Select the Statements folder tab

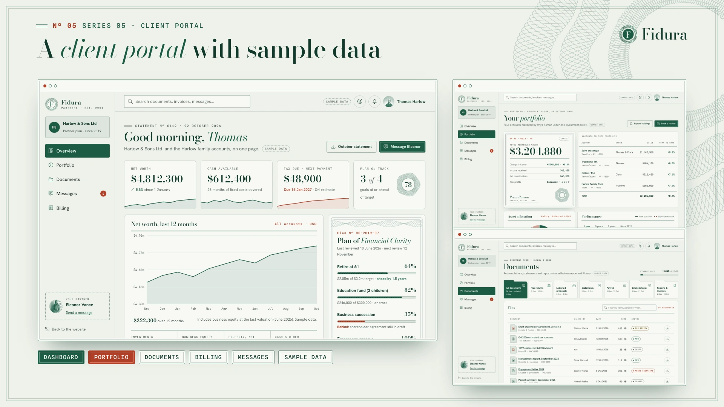pos(591,289)
